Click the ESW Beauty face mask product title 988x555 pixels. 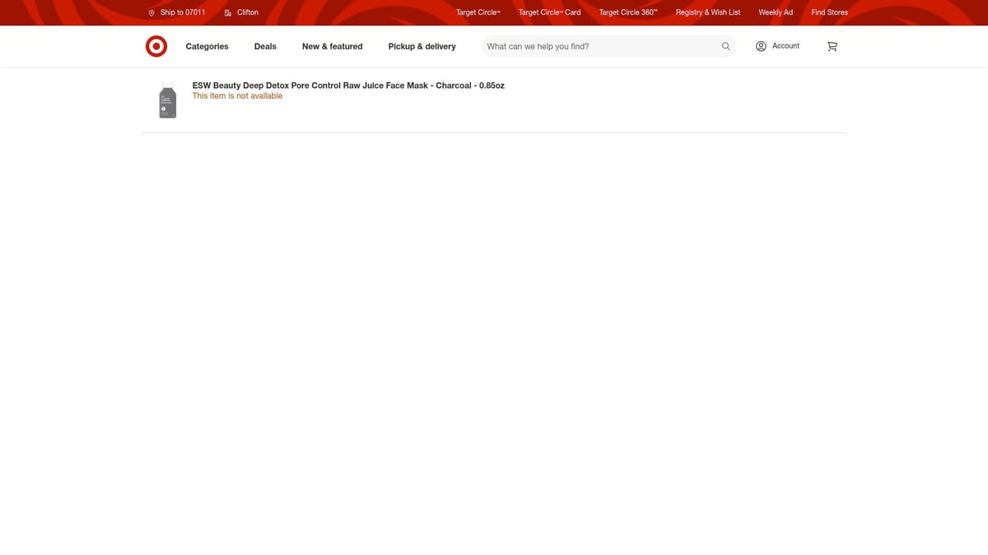tap(348, 86)
